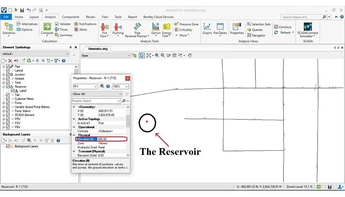Open the Graphs manager
345x197 pixels.
click(x=207, y=28)
